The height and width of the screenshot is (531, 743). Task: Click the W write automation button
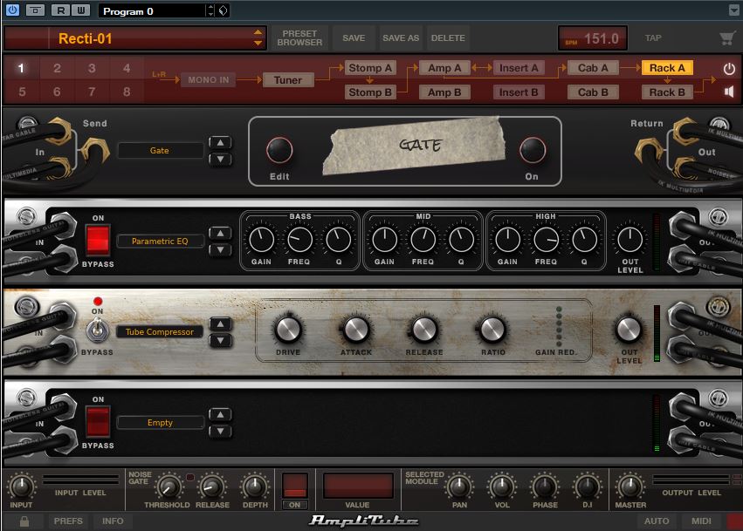click(81, 10)
